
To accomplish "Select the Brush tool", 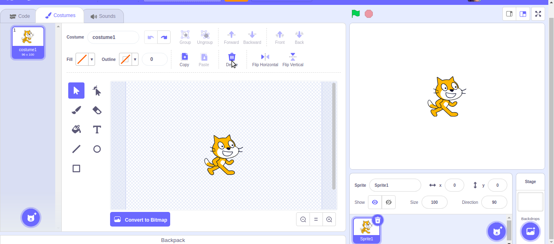I will 76,110.
